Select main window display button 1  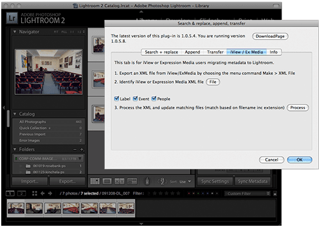10,194
